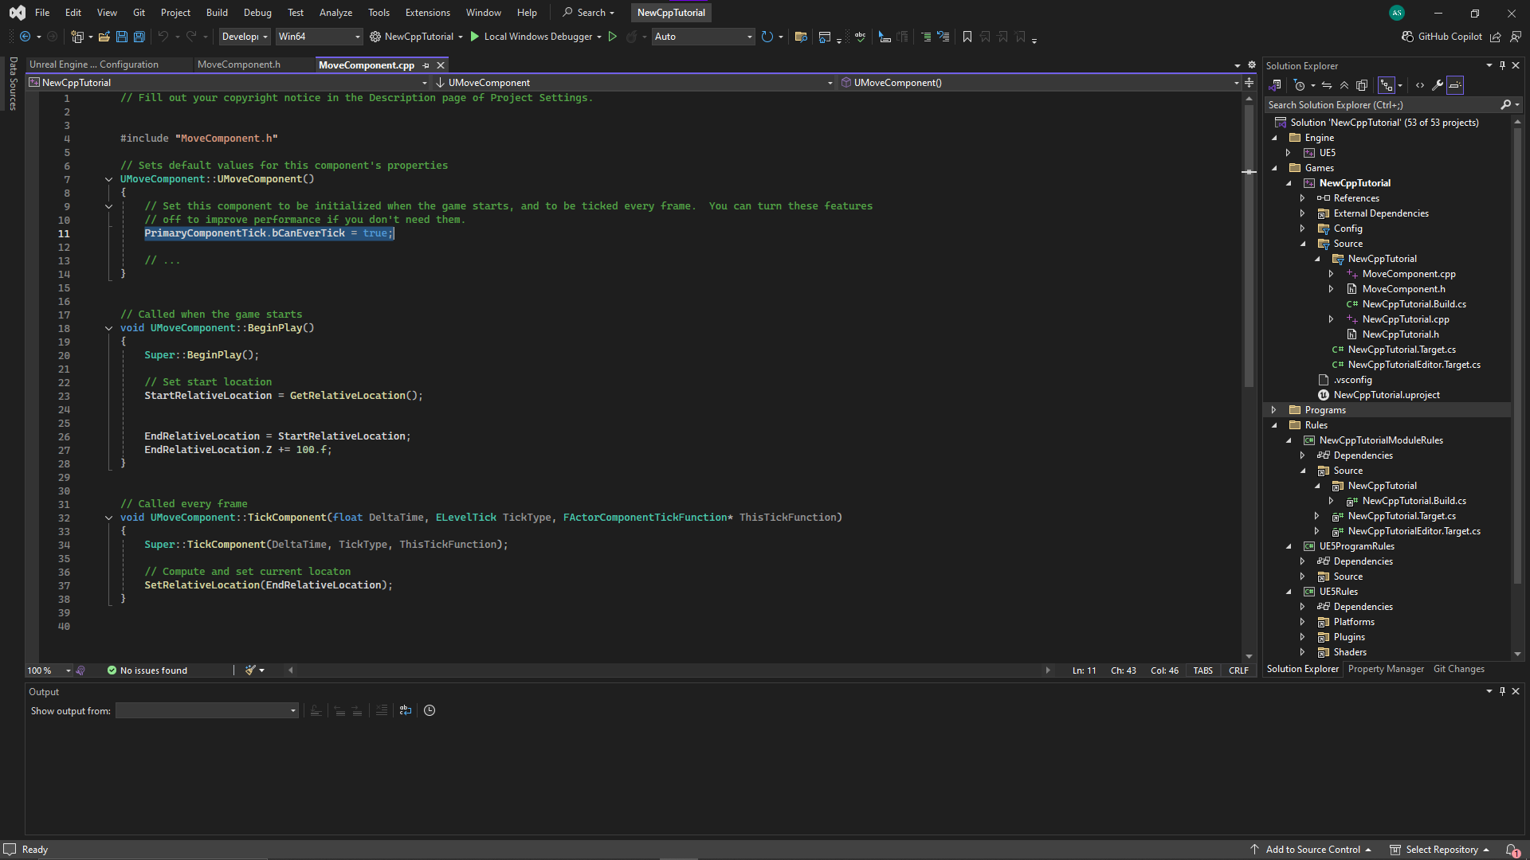Click the notifications bell in status bar
This screenshot has height=860, width=1530.
(1512, 850)
